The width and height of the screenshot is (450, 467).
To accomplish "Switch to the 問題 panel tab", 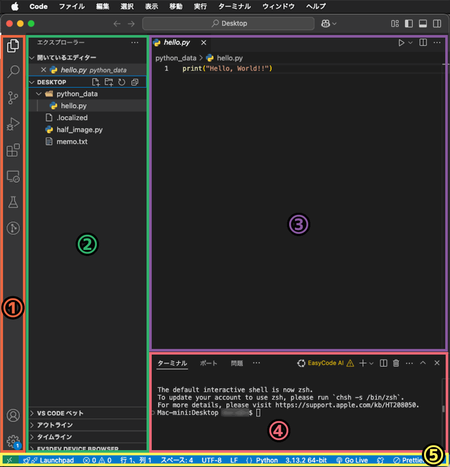I will pos(237,363).
